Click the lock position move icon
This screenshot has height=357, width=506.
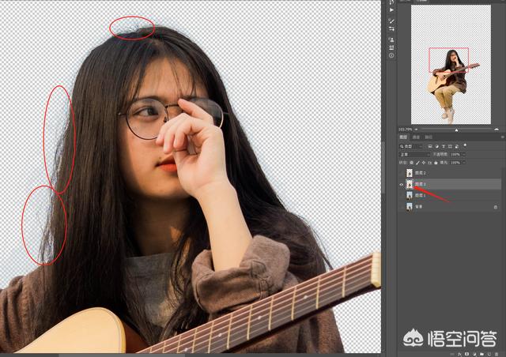click(425, 163)
